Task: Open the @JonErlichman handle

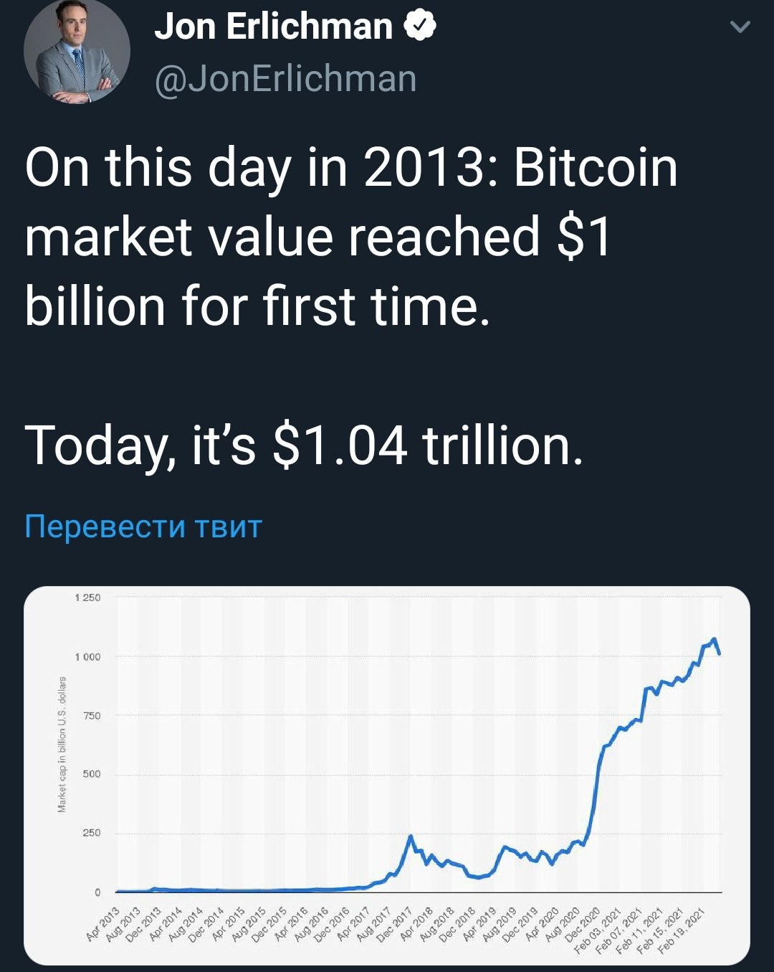Action: point(285,78)
